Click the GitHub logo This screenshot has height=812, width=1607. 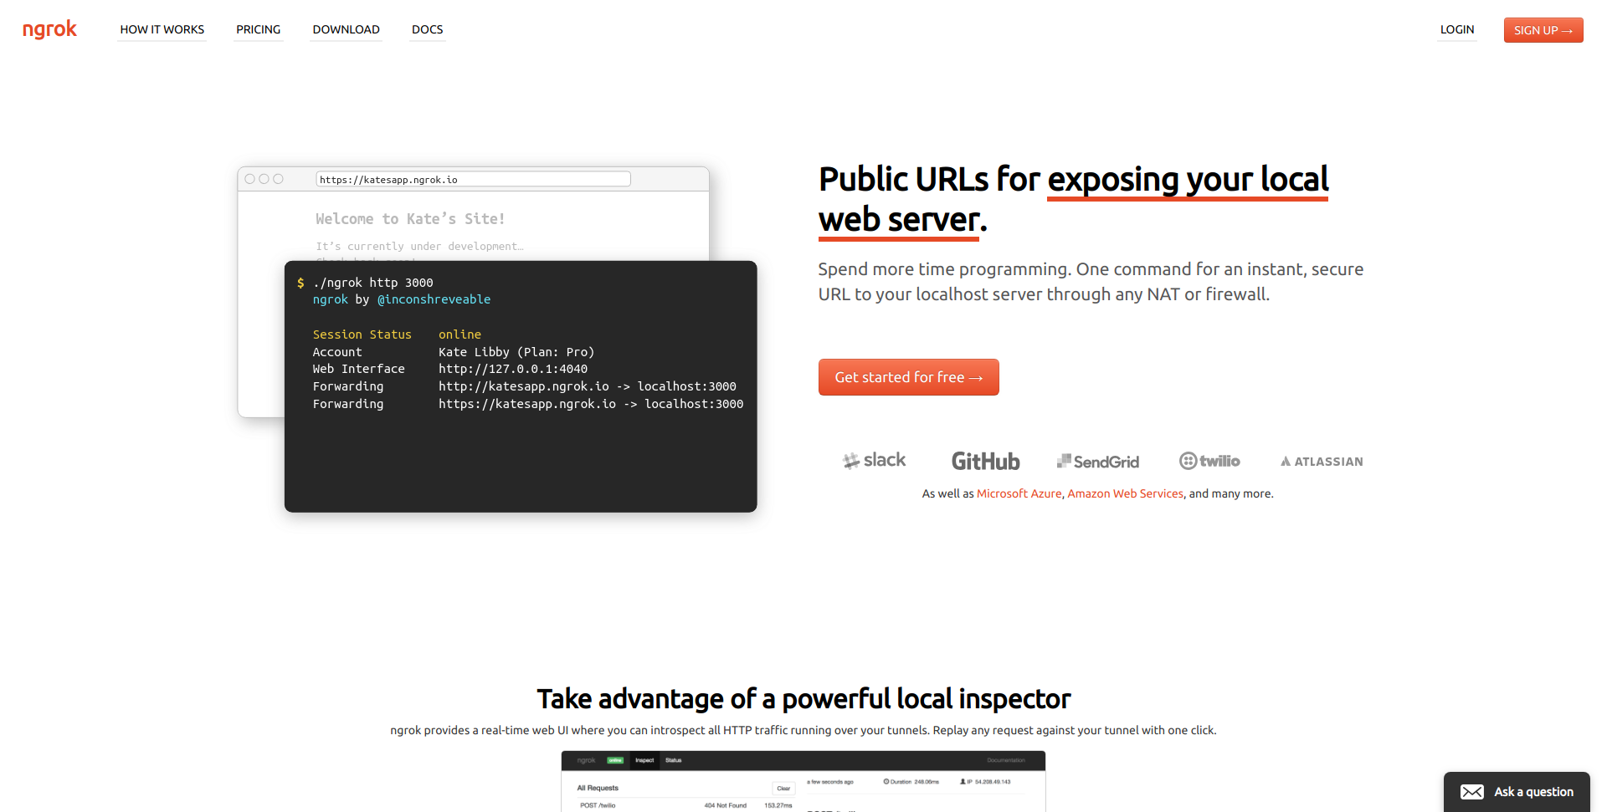(x=986, y=462)
